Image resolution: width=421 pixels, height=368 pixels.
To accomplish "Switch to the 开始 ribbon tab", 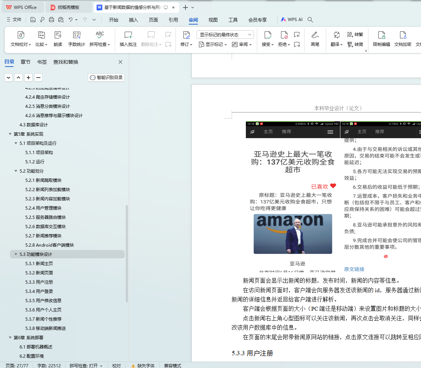I will click(x=114, y=20).
